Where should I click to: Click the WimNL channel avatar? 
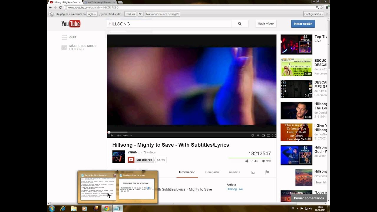(x=118, y=157)
